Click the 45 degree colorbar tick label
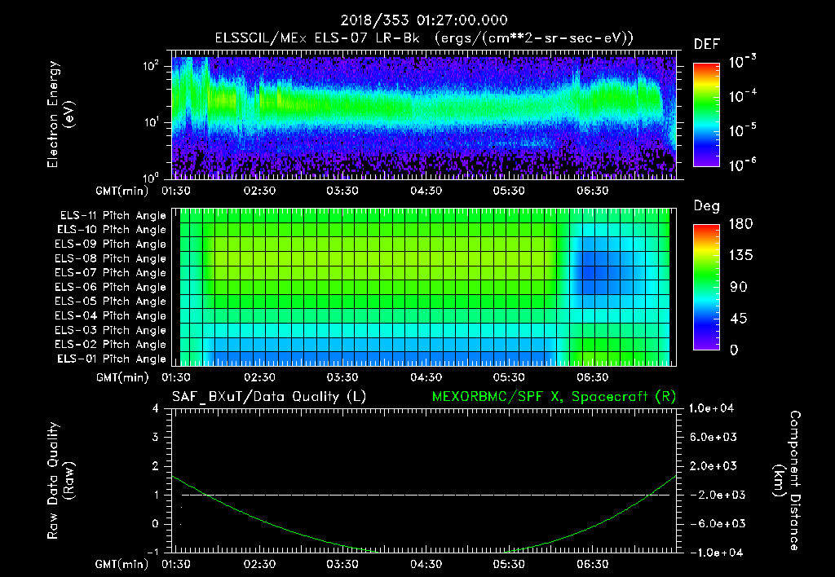The image size is (835, 577). pos(737,319)
